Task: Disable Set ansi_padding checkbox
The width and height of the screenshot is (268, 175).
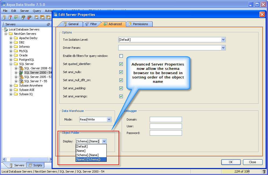Action: (x=121, y=88)
